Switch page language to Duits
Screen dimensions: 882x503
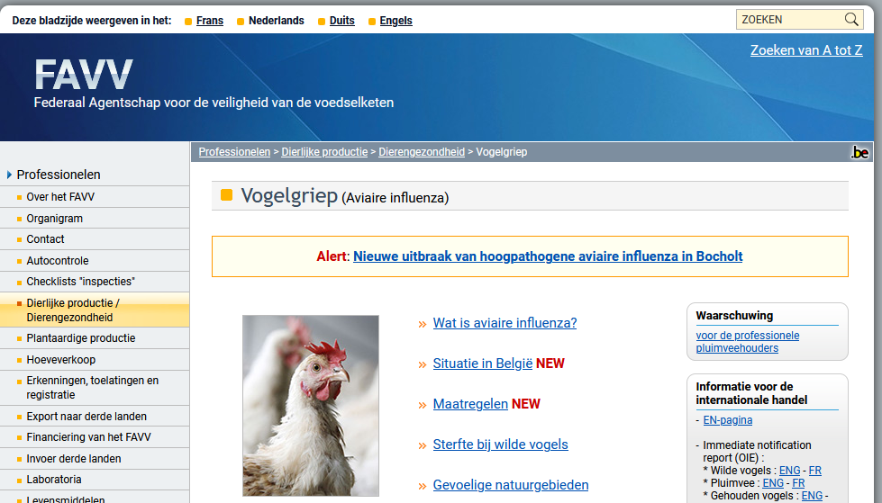[x=342, y=21]
